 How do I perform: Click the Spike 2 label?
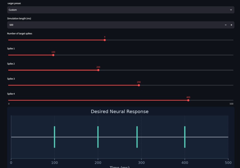(11, 63)
